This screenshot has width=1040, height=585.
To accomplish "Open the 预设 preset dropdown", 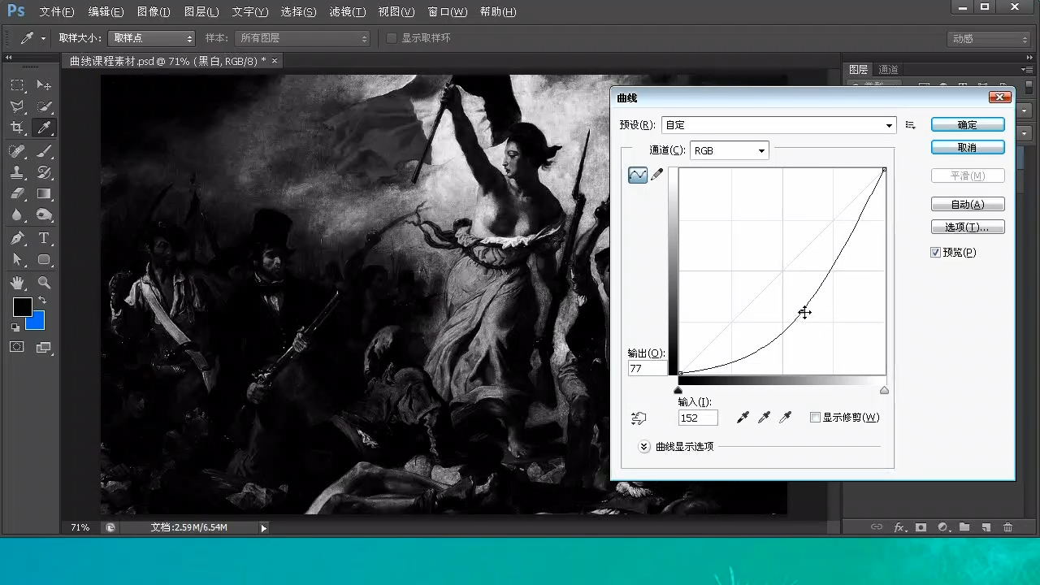I will (x=778, y=125).
